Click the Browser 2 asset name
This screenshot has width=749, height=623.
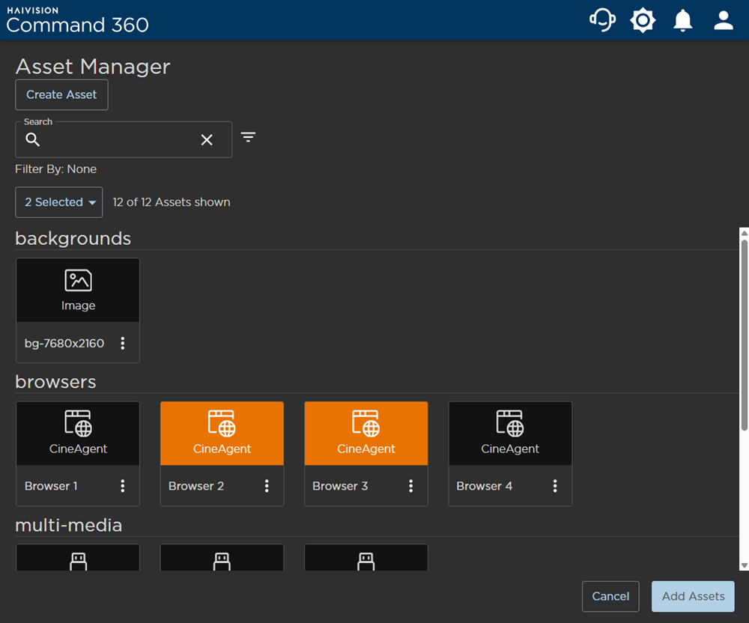(x=195, y=486)
